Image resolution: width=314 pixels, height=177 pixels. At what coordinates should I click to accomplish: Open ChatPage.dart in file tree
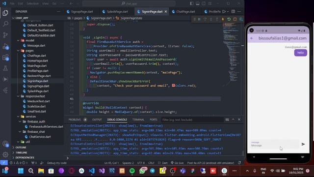tap(37, 56)
